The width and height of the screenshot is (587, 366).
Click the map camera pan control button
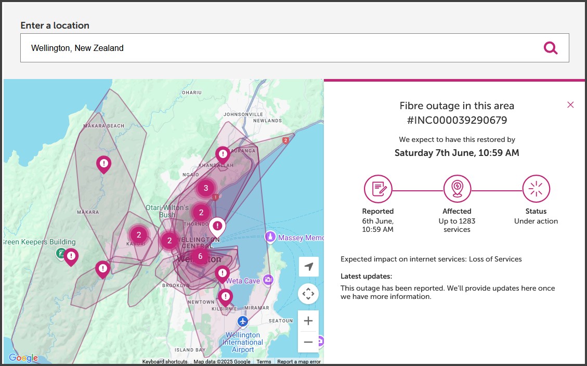click(x=308, y=294)
